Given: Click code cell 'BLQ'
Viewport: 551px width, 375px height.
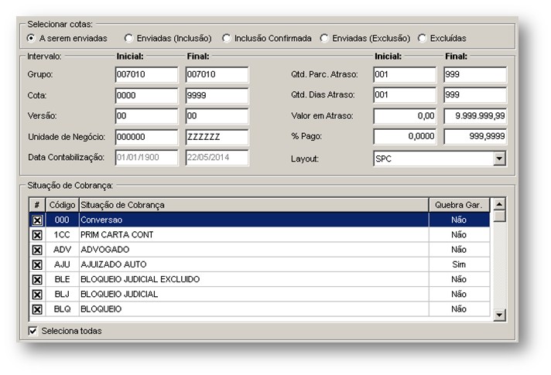Looking at the screenshot, I should 62,309.
